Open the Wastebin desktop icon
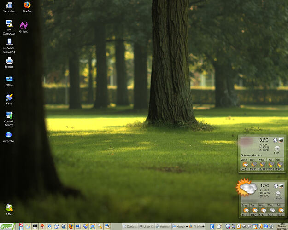The image size is (288, 230). coord(9,7)
